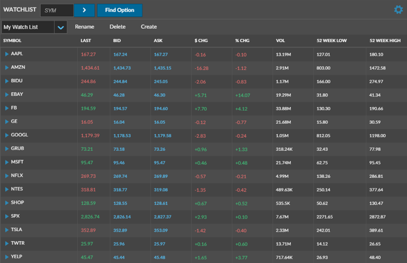Open the My Watch List dropdown
This screenshot has width=407, height=263.
click(x=60, y=28)
